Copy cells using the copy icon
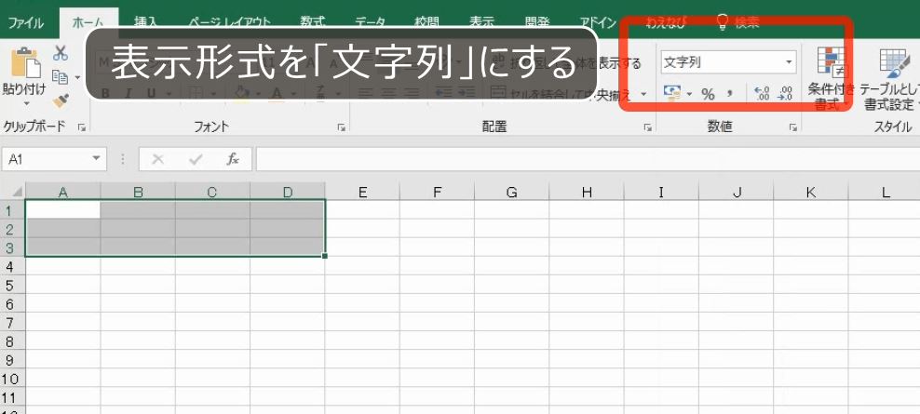This screenshot has width=920, height=414. point(60,77)
